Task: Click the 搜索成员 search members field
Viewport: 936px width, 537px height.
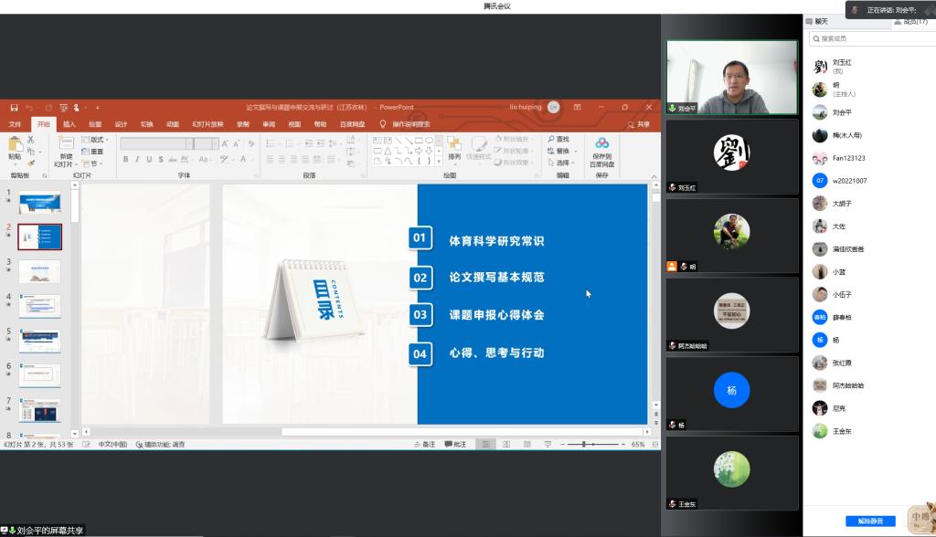Action: pyautogui.click(x=872, y=38)
